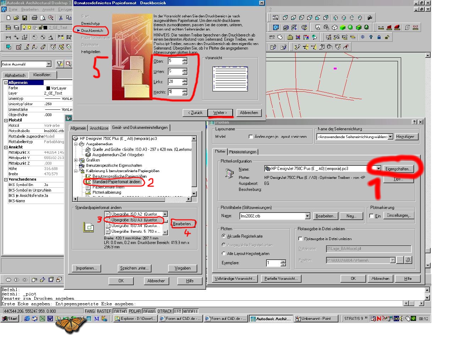Switch to the Ploteinstellungen tab

(x=243, y=152)
